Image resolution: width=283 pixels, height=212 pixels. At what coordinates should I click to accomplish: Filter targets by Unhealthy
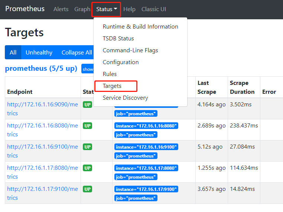pyautogui.click(x=39, y=52)
